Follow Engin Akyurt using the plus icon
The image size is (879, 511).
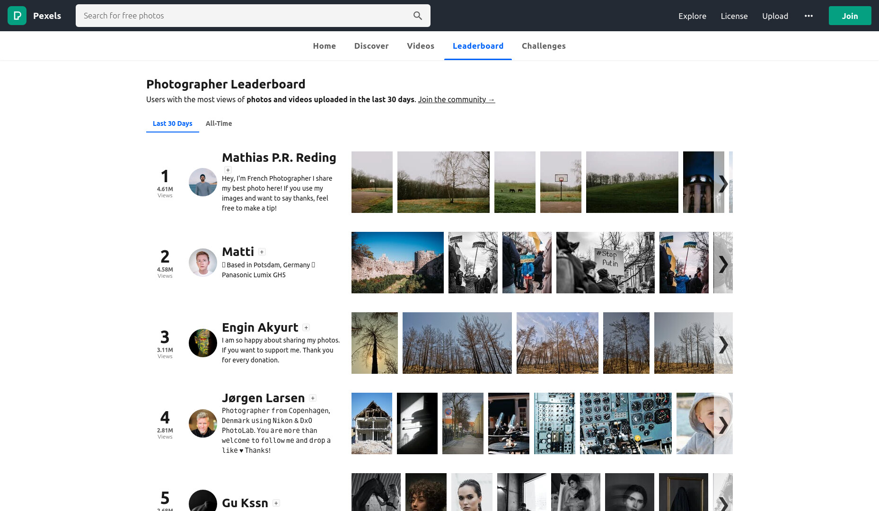point(306,327)
